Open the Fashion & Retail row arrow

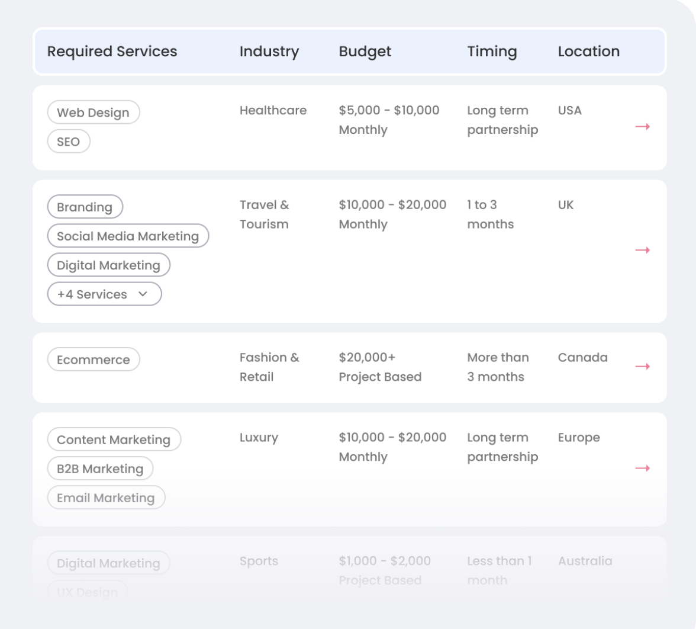(x=642, y=367)
